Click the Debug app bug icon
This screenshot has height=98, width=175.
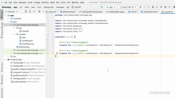[x=153, y=7]
